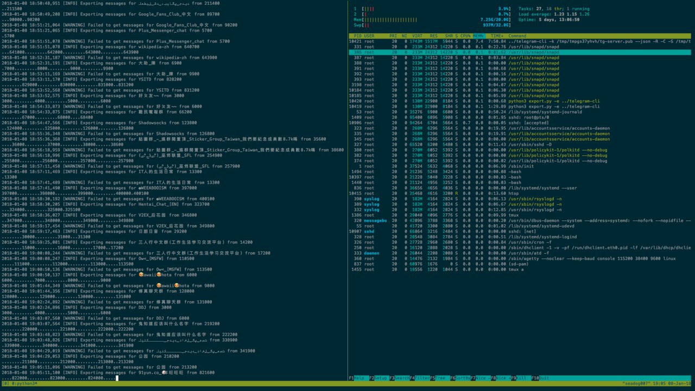
Task: Select python3 export.py row PID 10419
Action: (x=520, y=106)
